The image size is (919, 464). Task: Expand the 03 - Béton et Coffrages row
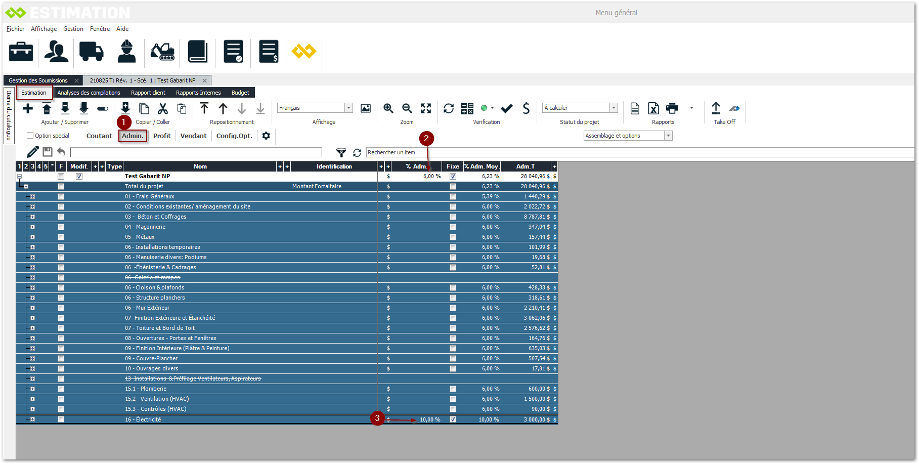click(32, 217)
